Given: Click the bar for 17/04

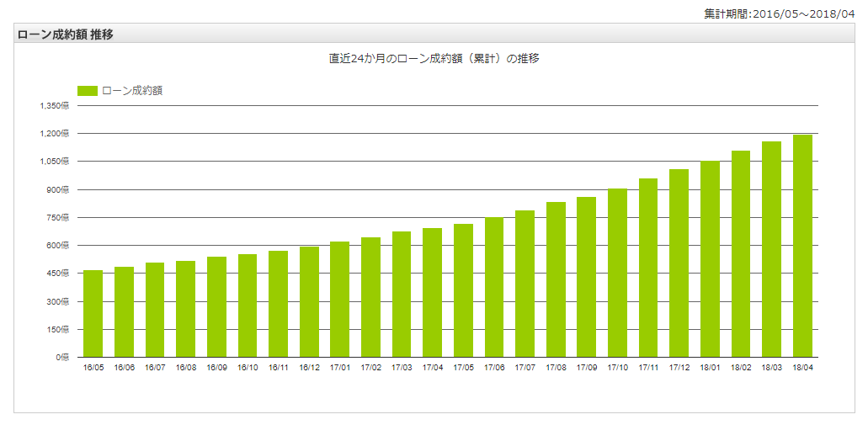Looking at the screenshot, I should coord(433,293).
